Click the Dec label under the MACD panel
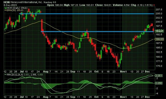 click(x=147, y=97)
